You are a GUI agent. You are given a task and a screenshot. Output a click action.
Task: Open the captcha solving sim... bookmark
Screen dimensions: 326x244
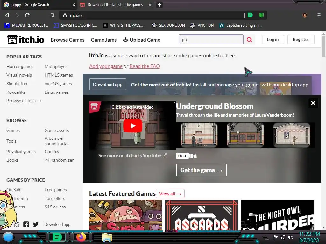(x=241, y=25)
